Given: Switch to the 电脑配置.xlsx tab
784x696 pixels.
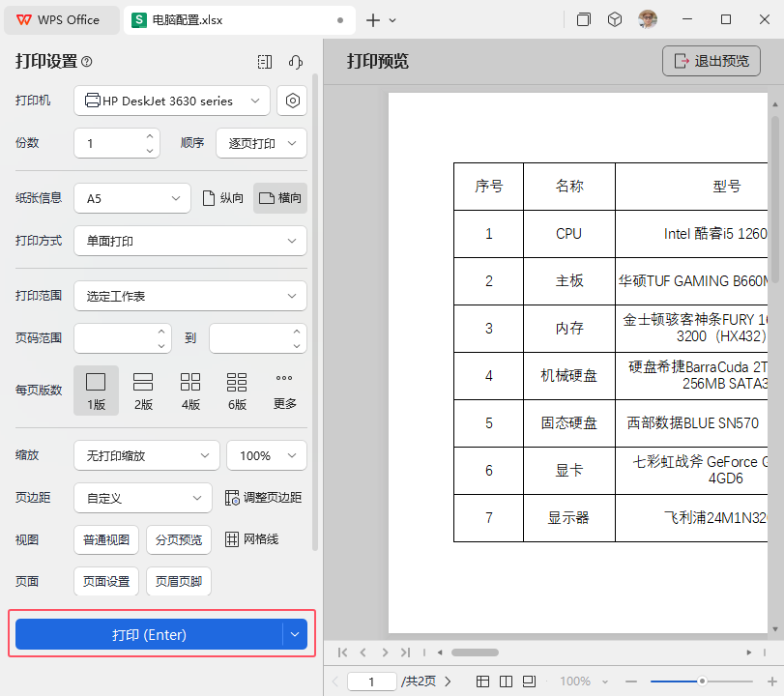Looking at the screenshot, I should 239,20.
